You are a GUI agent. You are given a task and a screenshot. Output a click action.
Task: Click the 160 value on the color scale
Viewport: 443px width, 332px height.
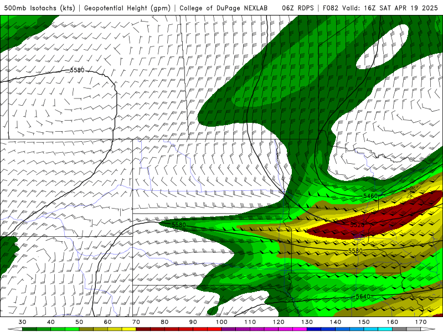click(393, 322)
